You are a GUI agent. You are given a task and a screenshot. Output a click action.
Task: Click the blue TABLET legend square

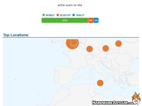74,15
